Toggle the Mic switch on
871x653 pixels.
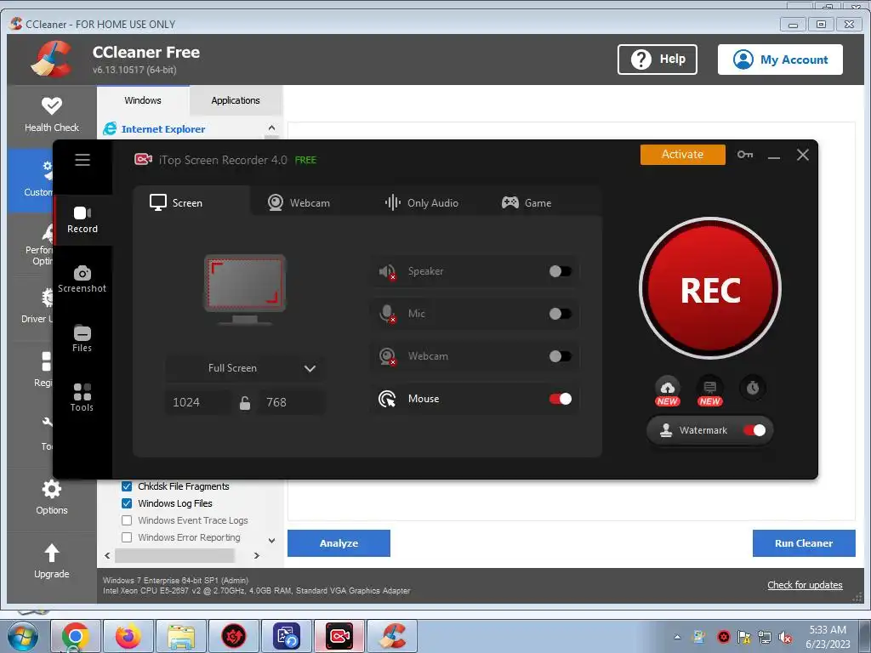tap(560, 314)
